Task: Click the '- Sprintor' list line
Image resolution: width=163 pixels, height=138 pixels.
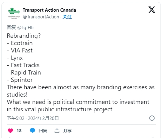Action: [20, 80]
